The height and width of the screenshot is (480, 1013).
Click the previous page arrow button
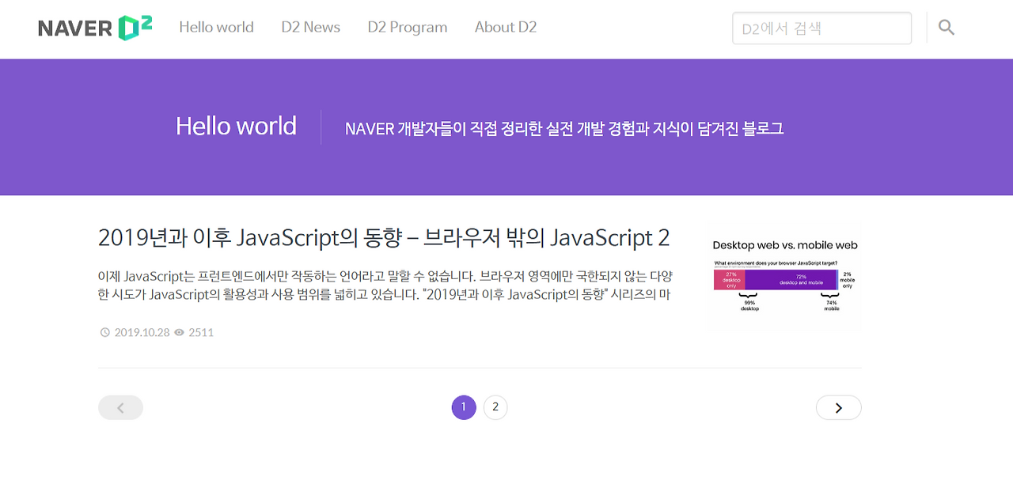click(120, 407)
